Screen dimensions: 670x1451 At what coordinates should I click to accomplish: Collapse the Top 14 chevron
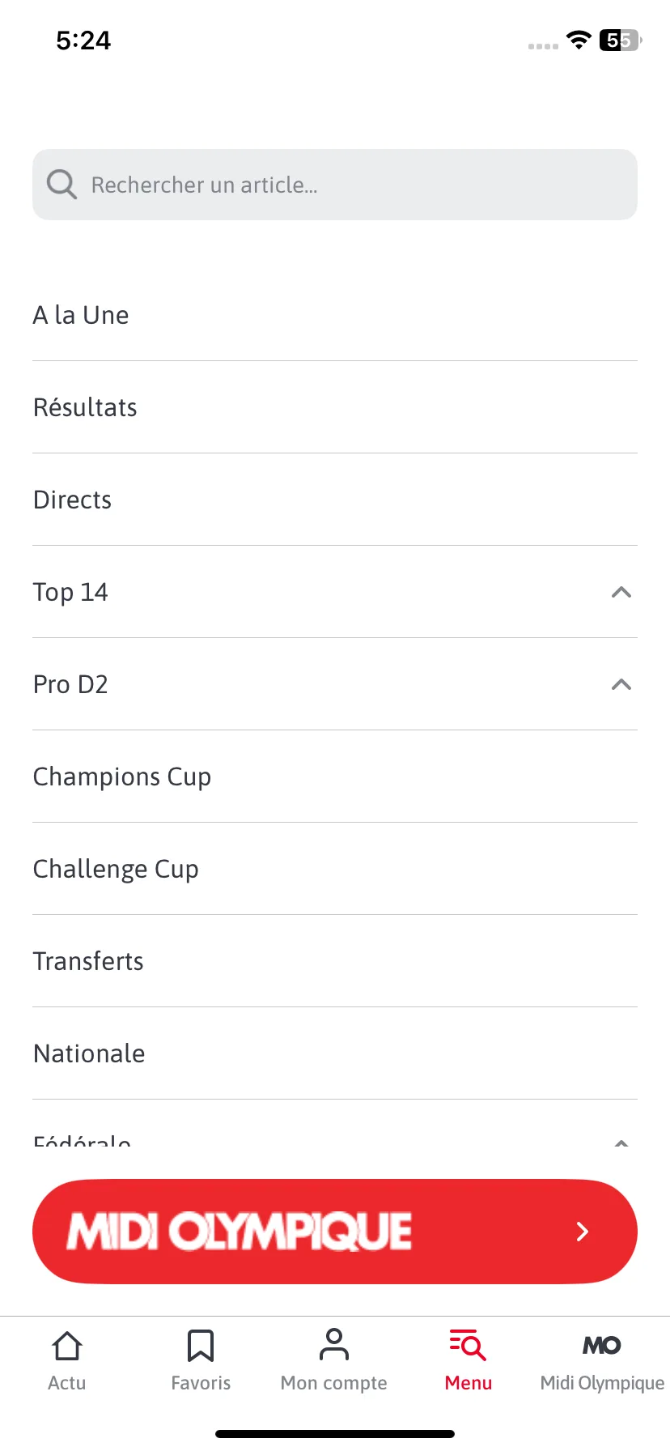coord(621,592)
